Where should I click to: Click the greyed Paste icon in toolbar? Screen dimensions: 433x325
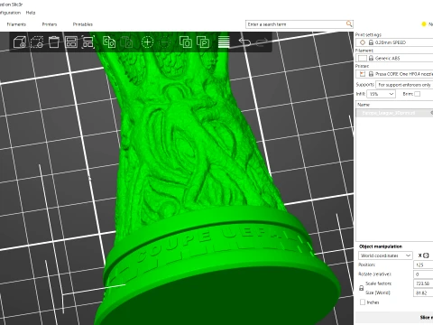pos(126,42)
